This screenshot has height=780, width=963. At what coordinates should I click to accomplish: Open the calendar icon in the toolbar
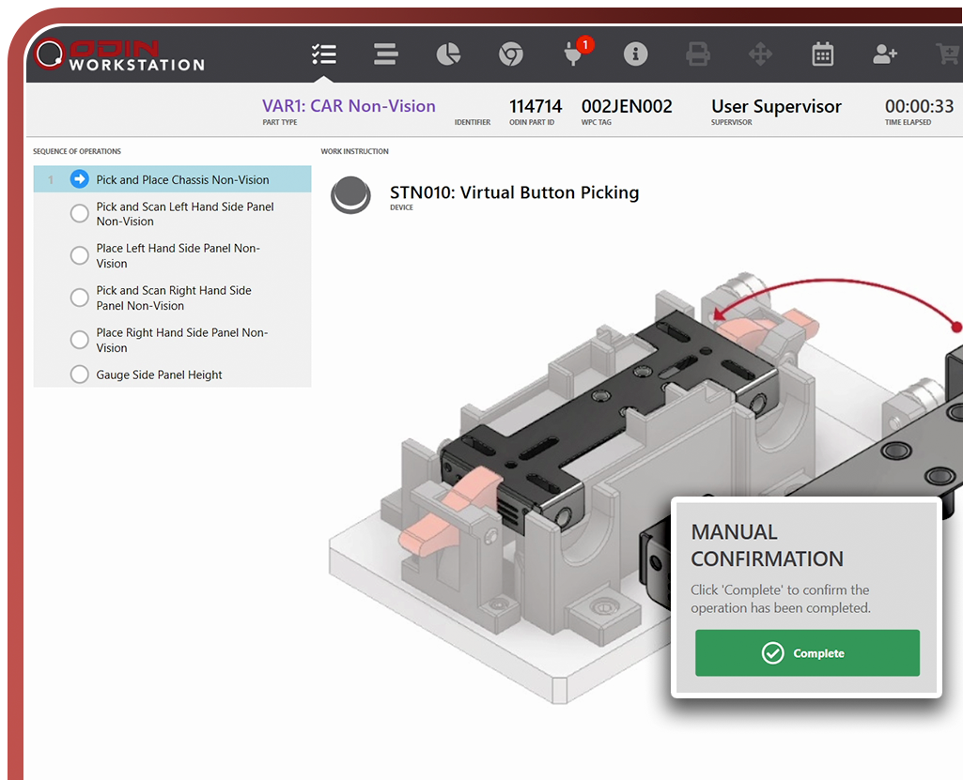tap(822, 54)
